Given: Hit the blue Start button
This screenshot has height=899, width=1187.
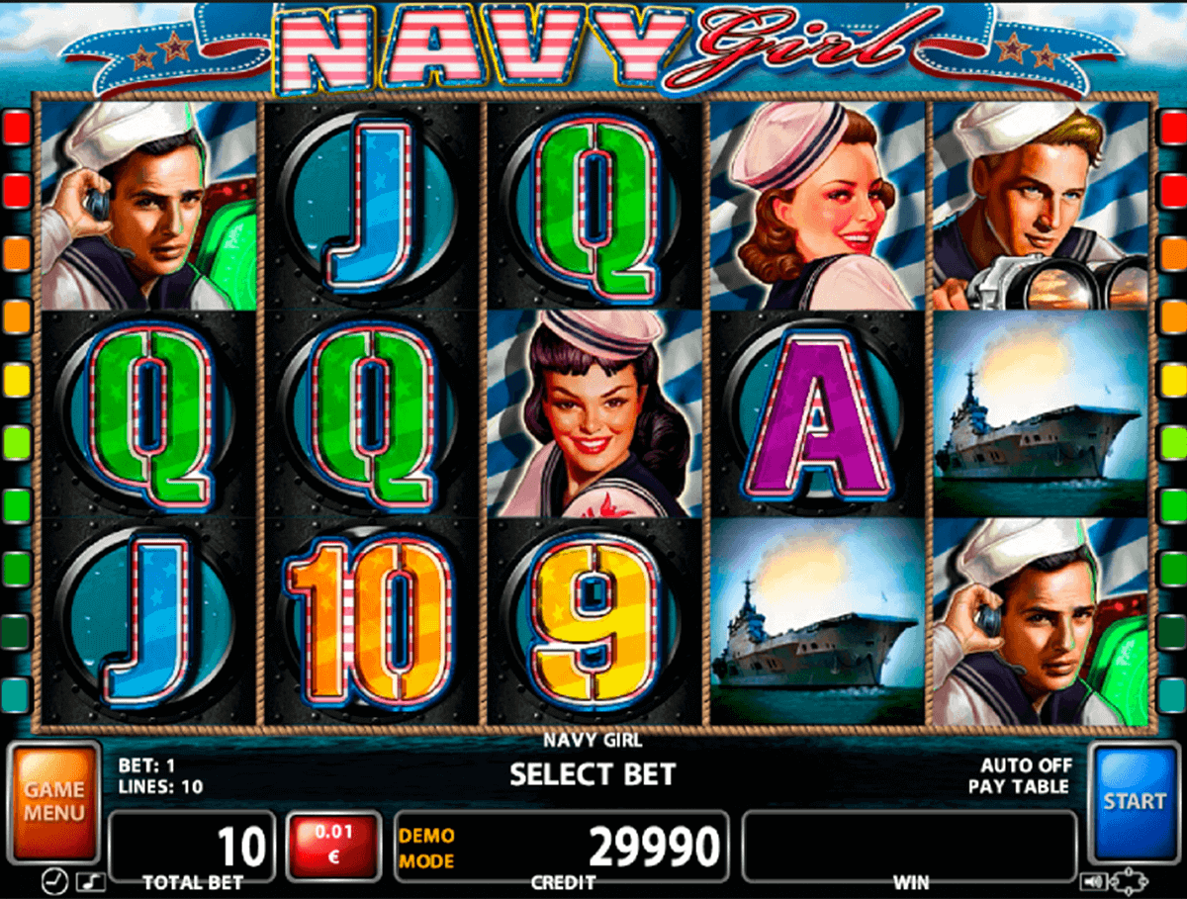Looking at the screenshot, I should (1134, 802).
